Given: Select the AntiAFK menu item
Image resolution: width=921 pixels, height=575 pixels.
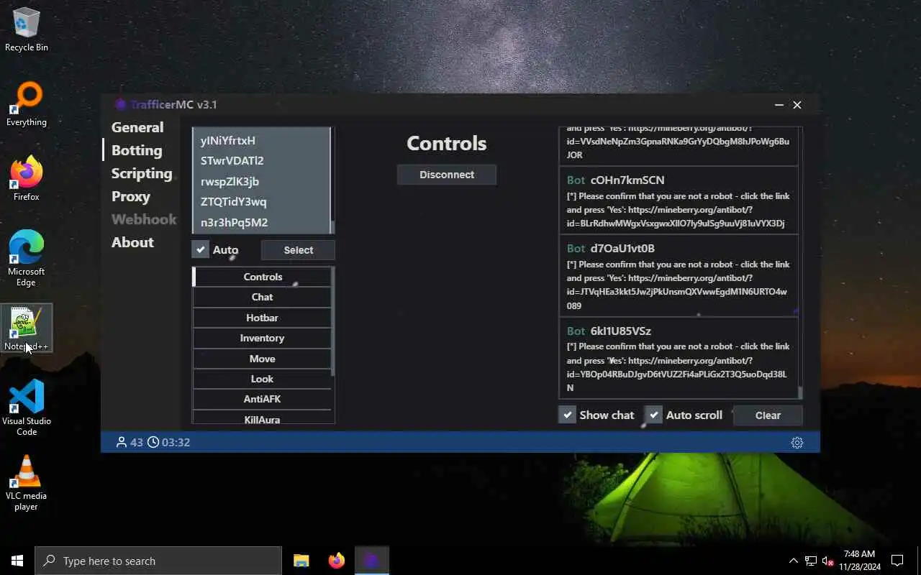Looking at the screenshot, I should (262, 399).
